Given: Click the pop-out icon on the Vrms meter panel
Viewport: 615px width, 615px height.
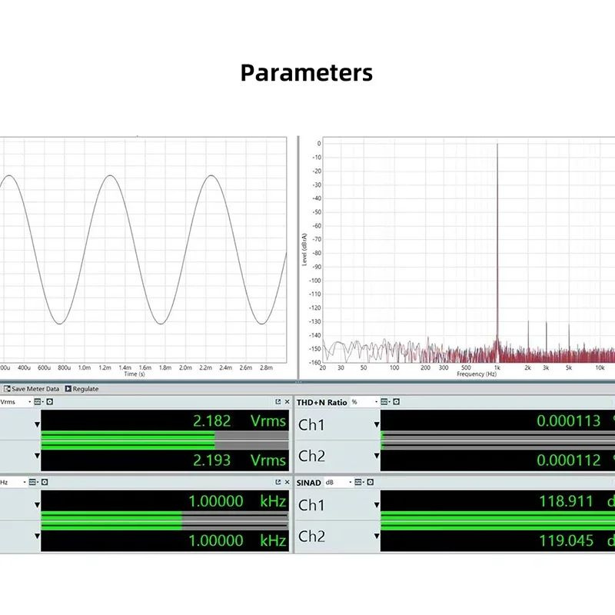Looking at the screenshot, I should (x=277, y=401).
